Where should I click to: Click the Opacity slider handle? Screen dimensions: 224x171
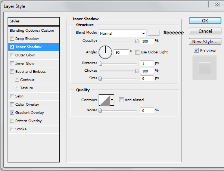pos(137,41)
